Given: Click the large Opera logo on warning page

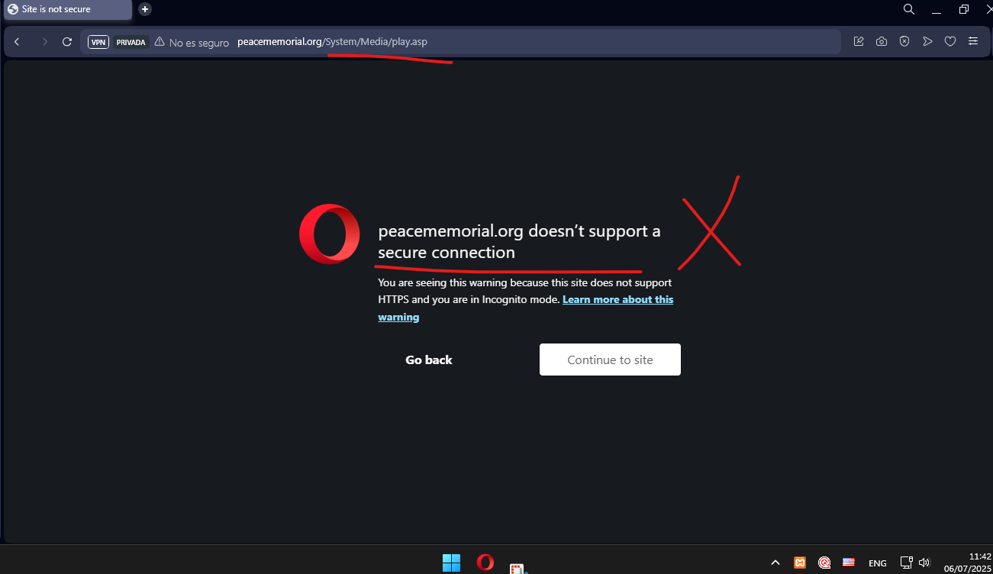Looking at the screenshot, I should pyautogui.click(x=330, y=234).
